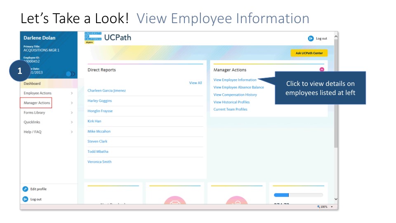This screenshot has width=396, height=223.
Task: Click the UCPath logo
Action: pyautogui.click(x=108, y=38)
